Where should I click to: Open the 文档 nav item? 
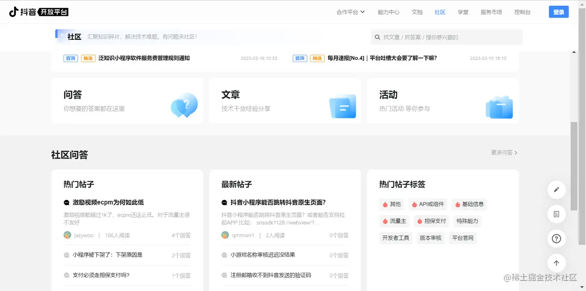(417, 12)
